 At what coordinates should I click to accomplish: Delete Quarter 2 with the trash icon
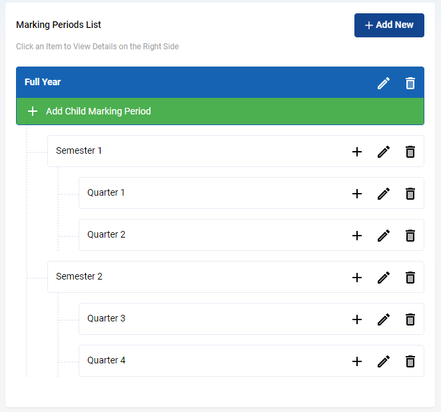(410, 236)
